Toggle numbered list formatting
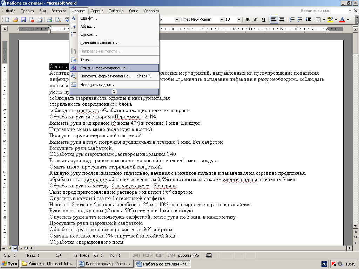359x269 pixels. [292, 20]
